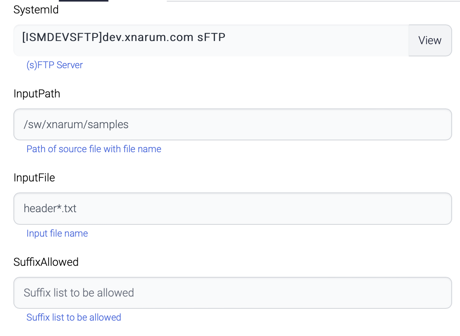Viewport: 460px width, 336px height.
Task: Click the active tab underline at top
Action: [x=83, y=1]
